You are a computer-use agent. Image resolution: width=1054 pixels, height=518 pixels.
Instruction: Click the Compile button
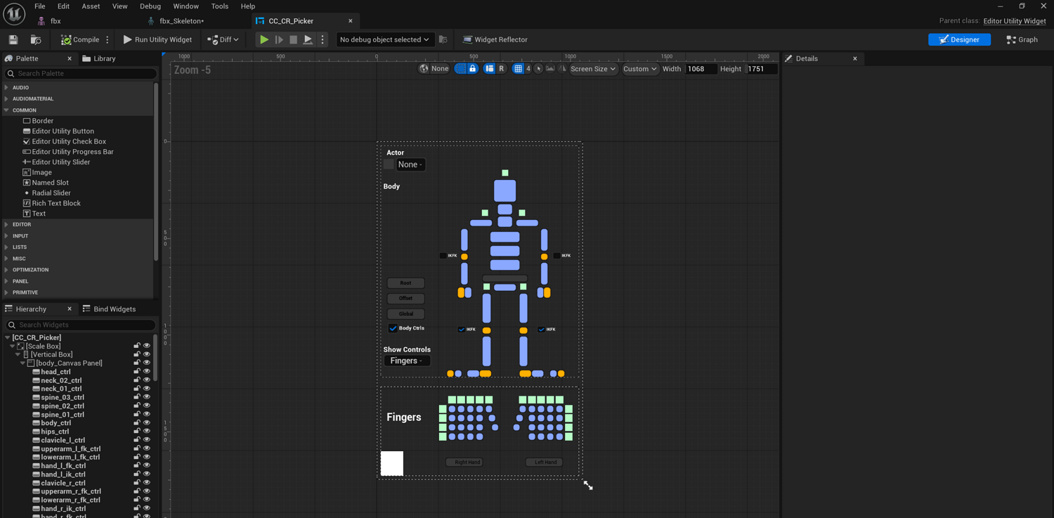79,40
